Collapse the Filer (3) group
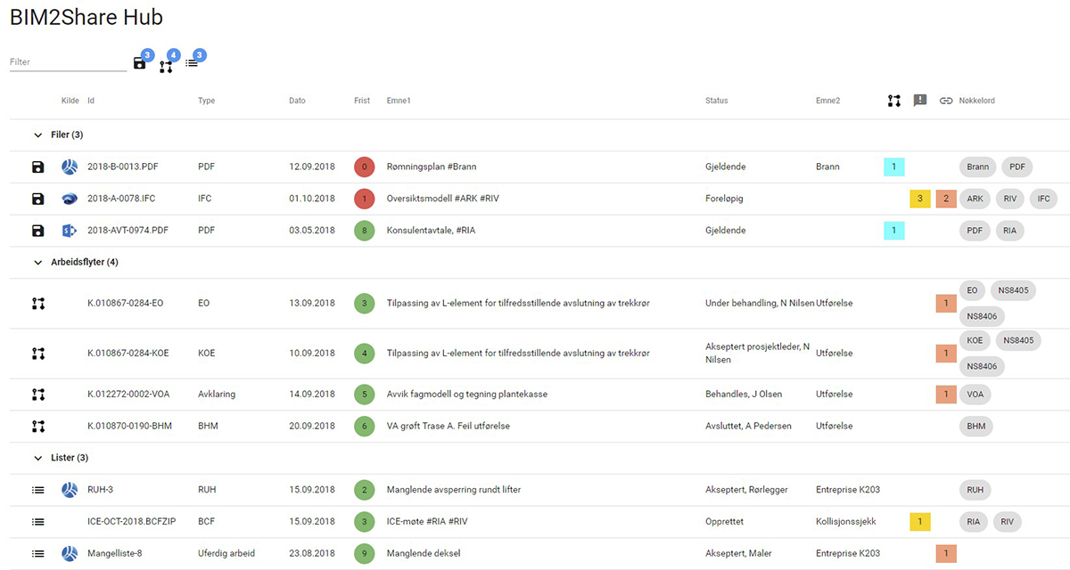Viewport: 1070px width, 570px height. click(38, 135)
